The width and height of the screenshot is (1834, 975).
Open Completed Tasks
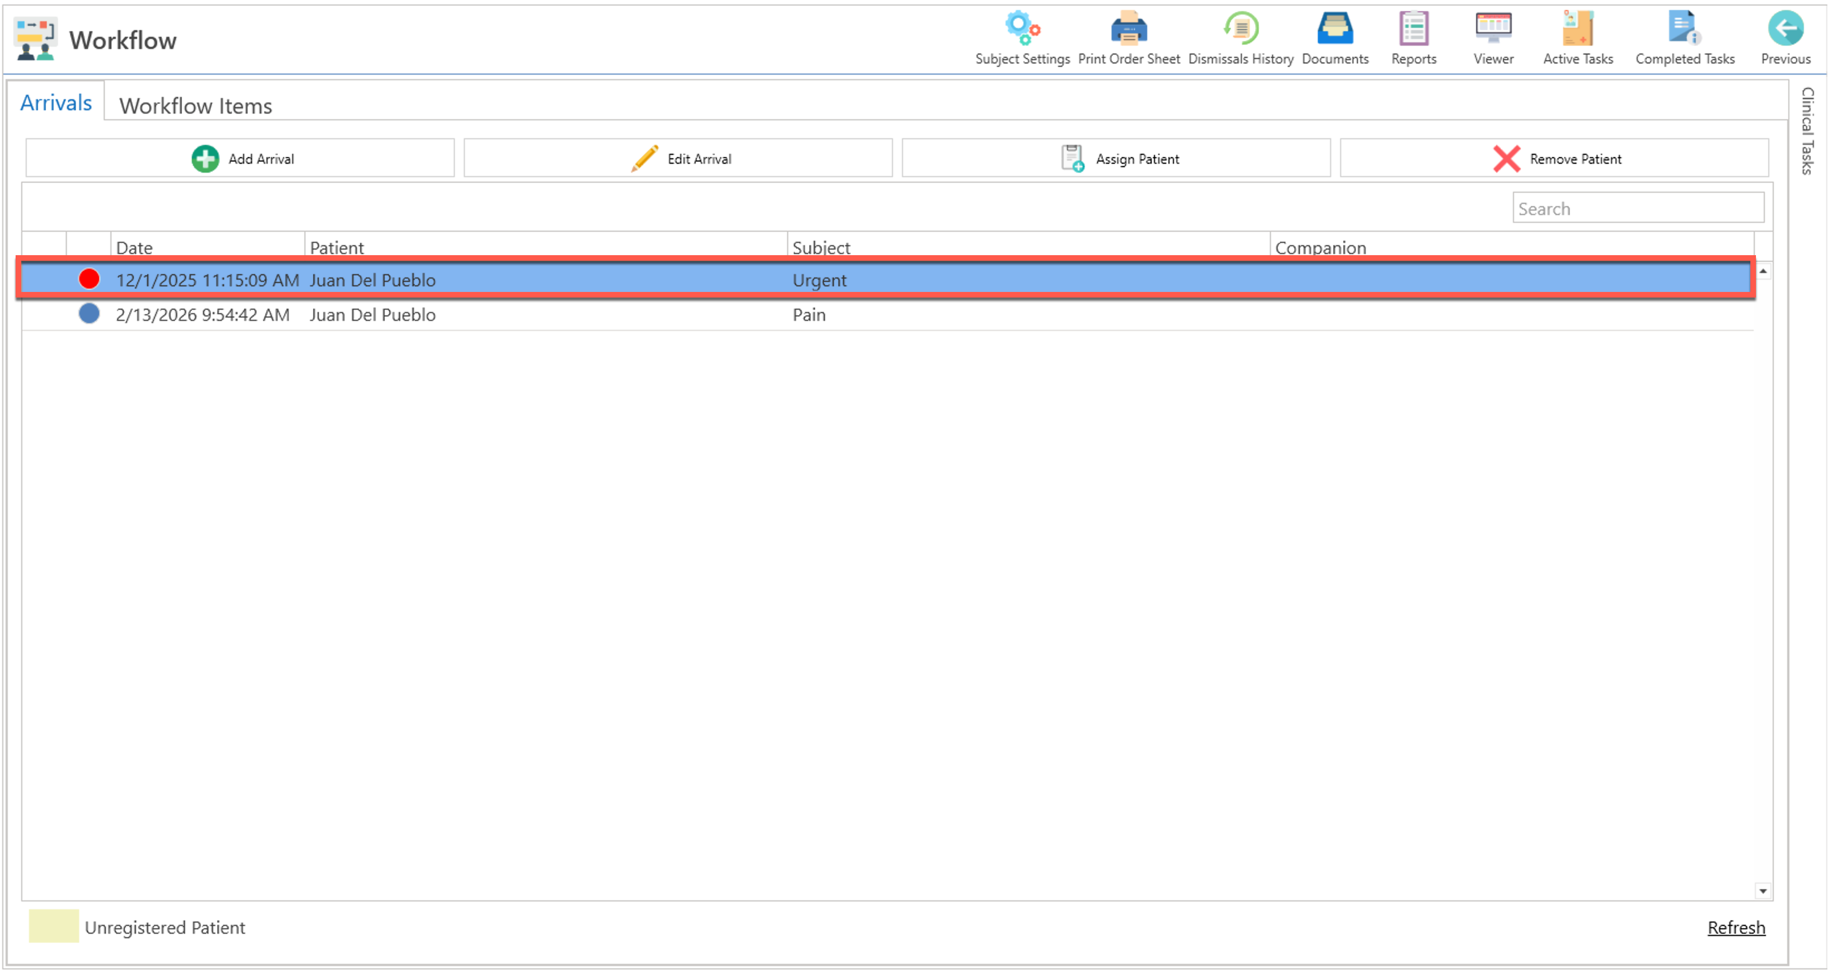point(1684,29)
